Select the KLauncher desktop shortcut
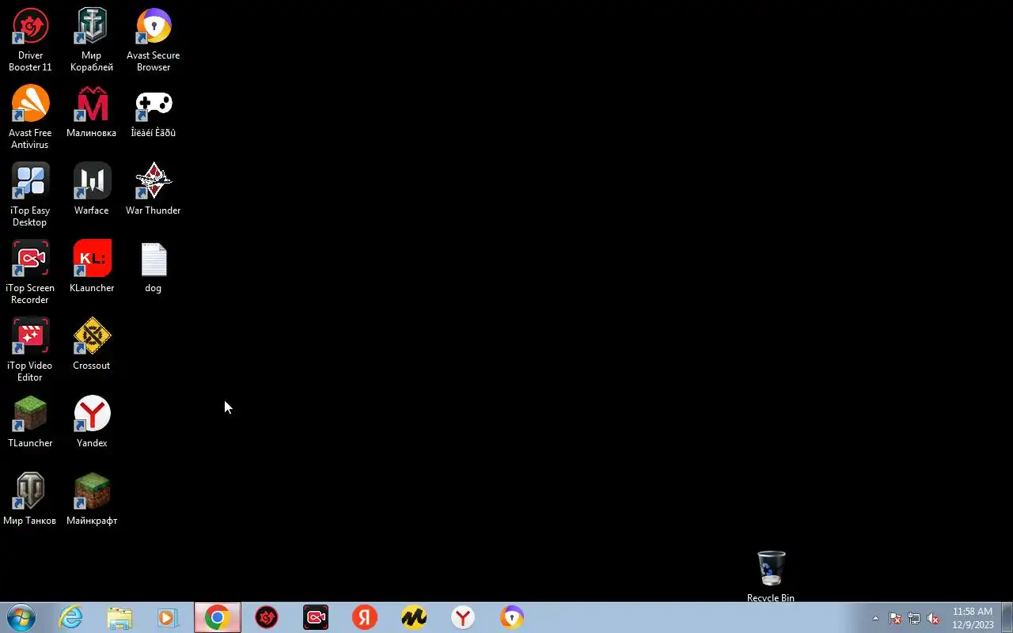The height and width of the screenshot is (633, 1013). pos(92,267)
